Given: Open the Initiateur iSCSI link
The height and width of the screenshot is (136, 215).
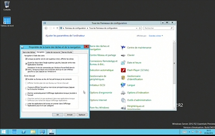Looking at the screenshot, I should 97,85.
